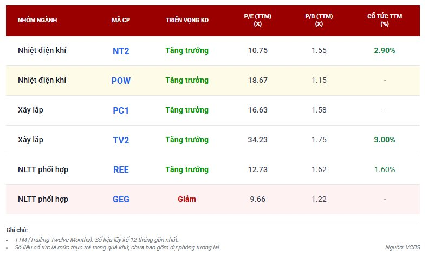The width and height of the screenshot is (428, 257).
Task: Select the 34.23 P/E value
Action: pos(258,140)
